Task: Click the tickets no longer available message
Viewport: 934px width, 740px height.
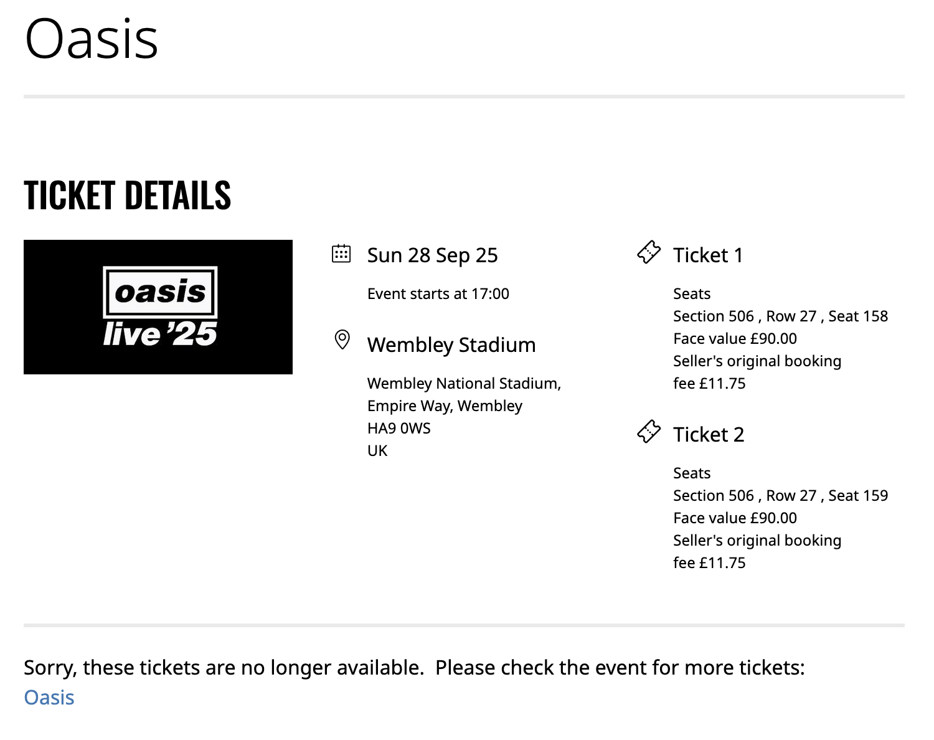Action: coord(414,668)
